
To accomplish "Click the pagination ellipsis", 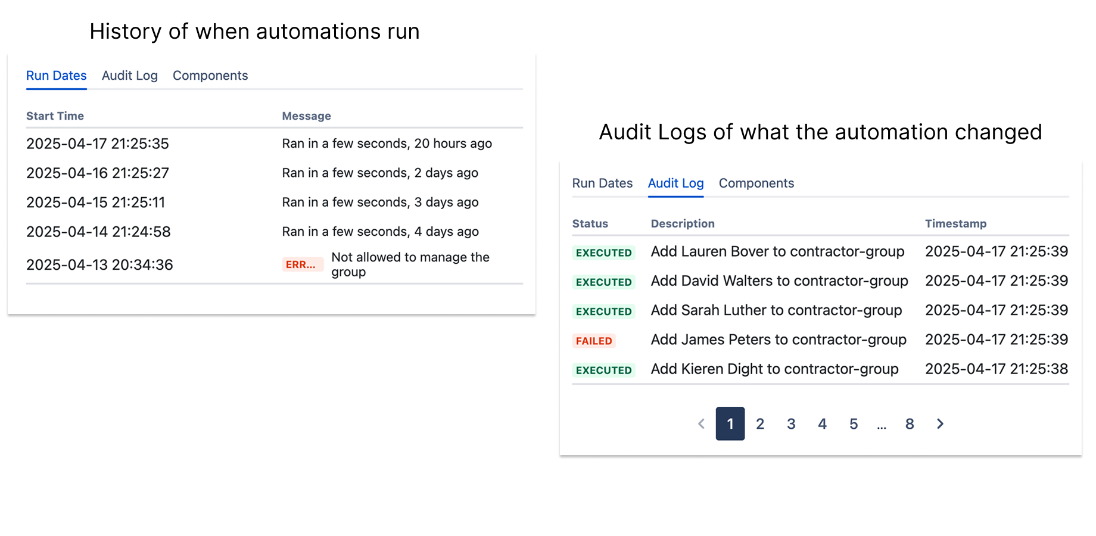I will (882, 426).
